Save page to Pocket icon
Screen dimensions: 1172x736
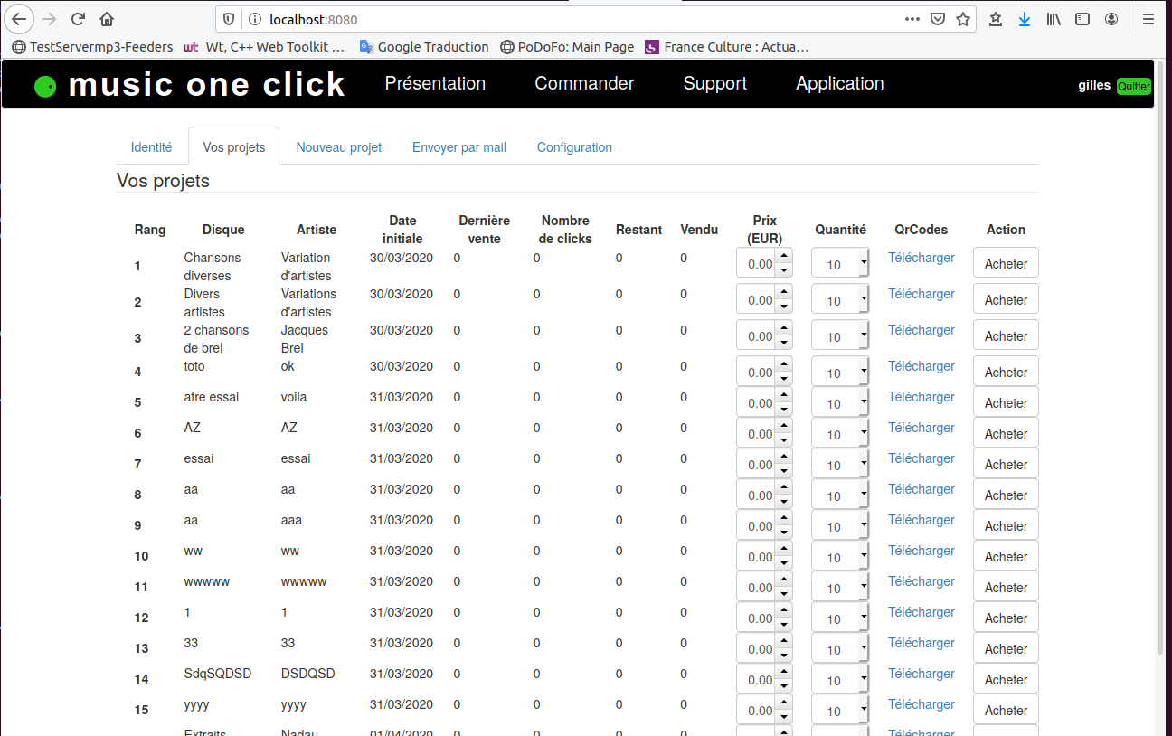click(939, 19)
